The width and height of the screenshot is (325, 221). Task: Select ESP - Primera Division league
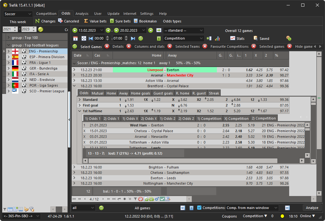[x=46, y=57]
